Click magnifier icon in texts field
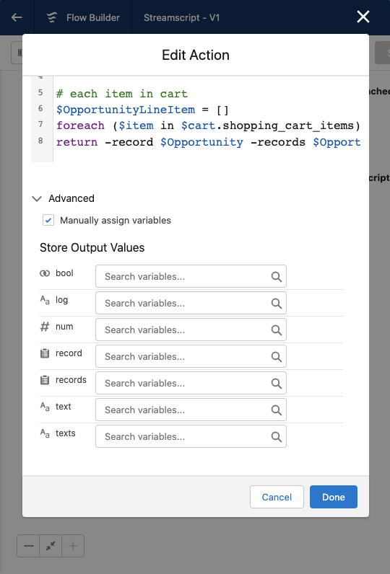 (277, 437)
